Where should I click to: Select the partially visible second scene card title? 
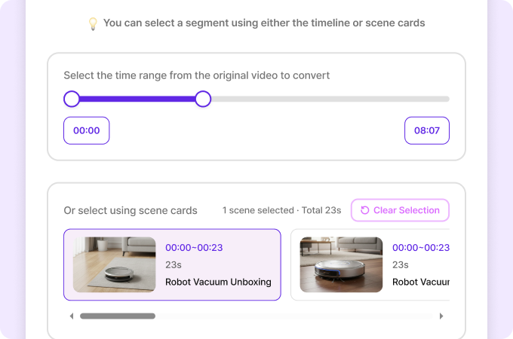pos(420,282)
